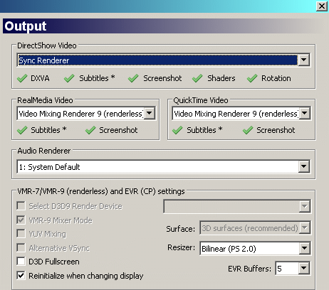This screenshot has height=290, width=329.
Task: Click the Shaders green checkmark icon
Action: pyautogui.click(x=197, y=78)
